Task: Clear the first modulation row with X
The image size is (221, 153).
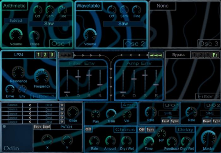Action: pyautogui.click(x=62, y=105)
